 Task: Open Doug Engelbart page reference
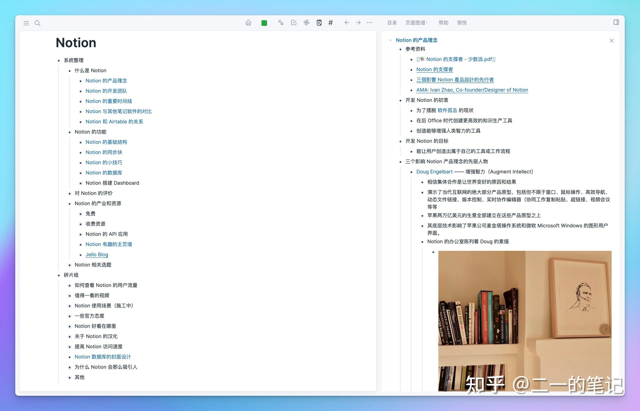pos(434,172)
